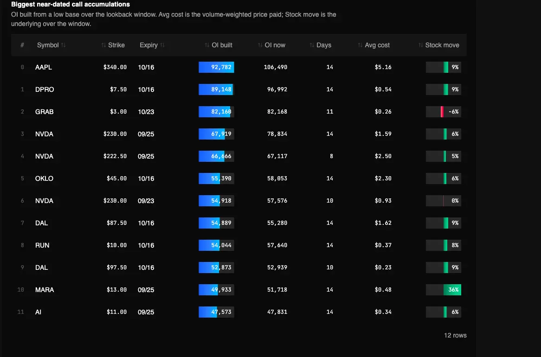Image resolution: width=541 pixels, height=357 pixels.
Task: Click the 78,834 OI now value
Action: coord(277,134)
